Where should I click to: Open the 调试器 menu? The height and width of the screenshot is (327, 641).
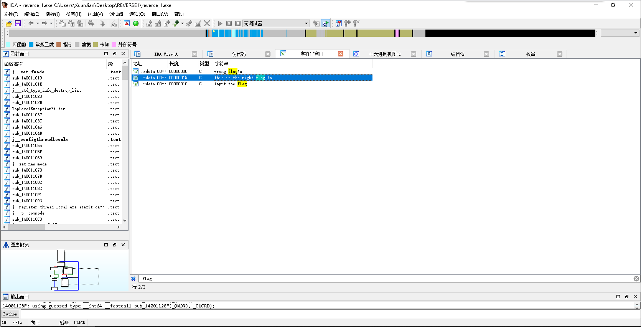coord(116,14)
